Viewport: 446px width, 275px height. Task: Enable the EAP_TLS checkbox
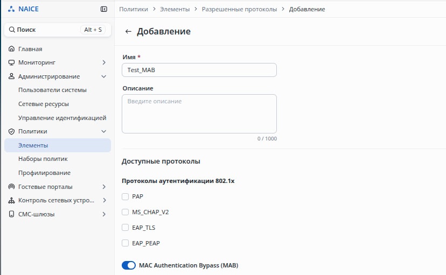[x=126, y=228]
